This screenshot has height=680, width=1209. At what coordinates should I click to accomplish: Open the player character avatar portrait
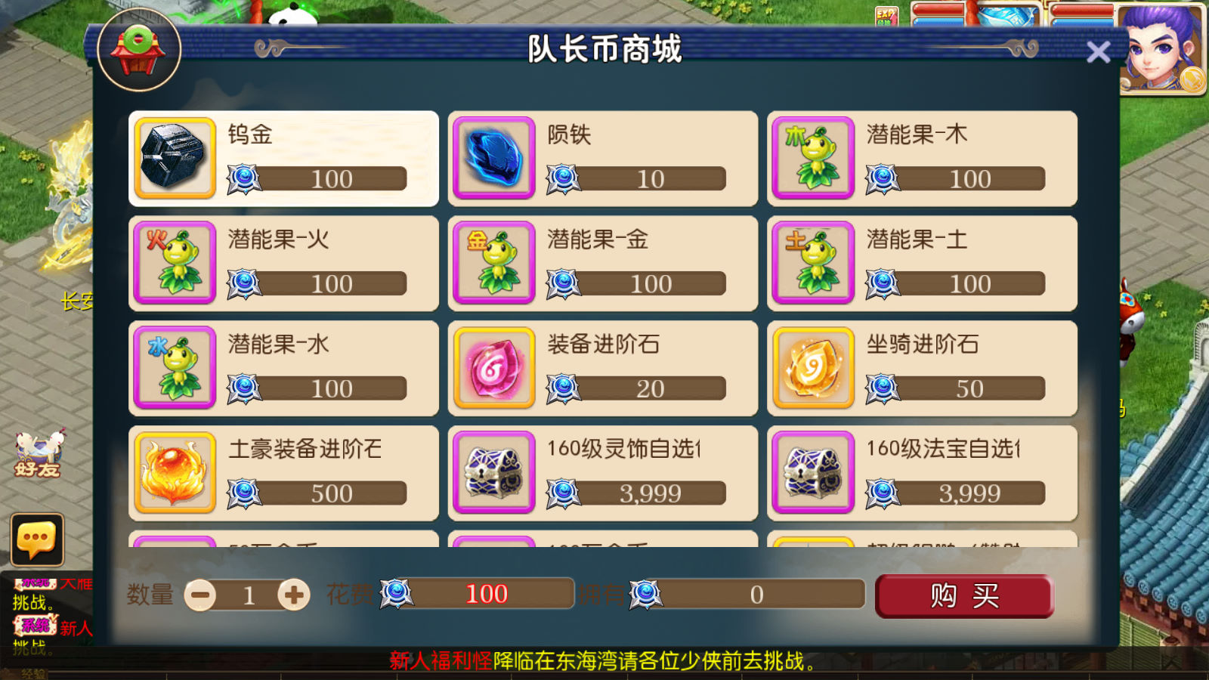click(1162, 48)
